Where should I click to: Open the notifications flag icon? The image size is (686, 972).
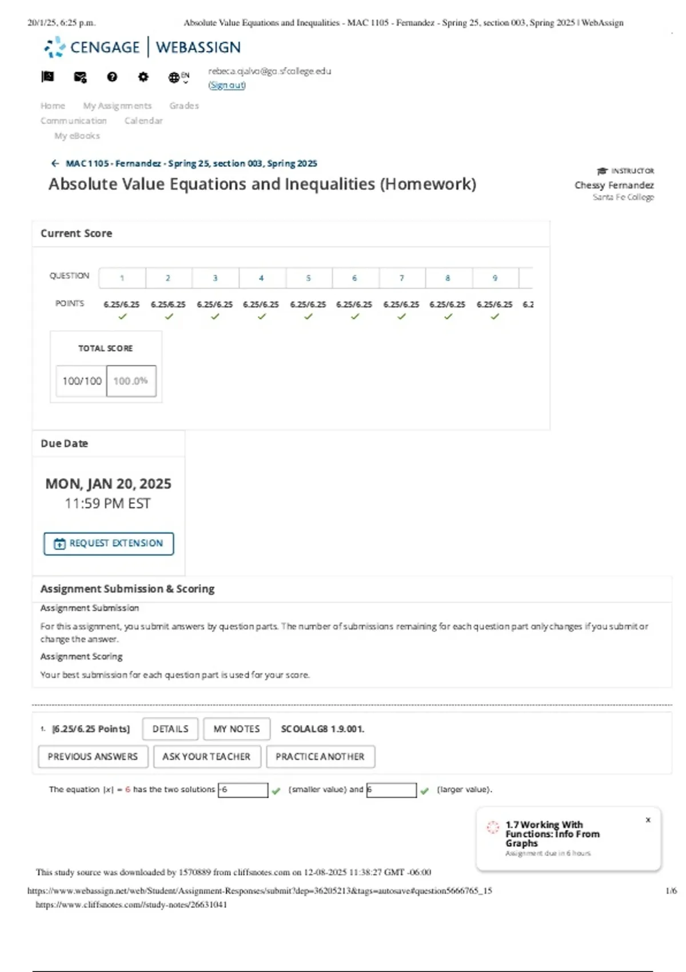point(48,77)
